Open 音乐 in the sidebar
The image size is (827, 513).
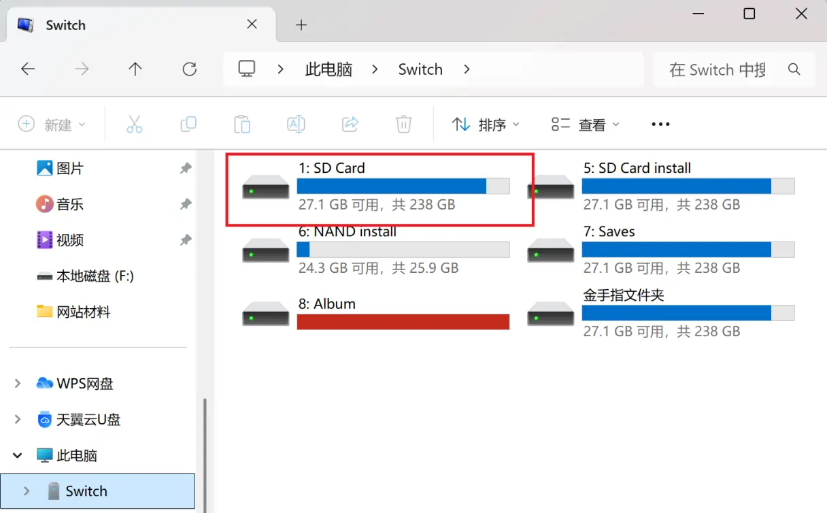pos(60,204)
